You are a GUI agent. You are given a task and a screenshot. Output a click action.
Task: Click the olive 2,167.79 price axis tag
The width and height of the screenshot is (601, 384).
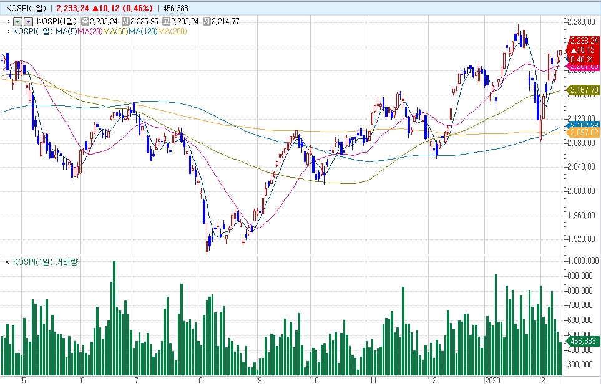point(584,90)
